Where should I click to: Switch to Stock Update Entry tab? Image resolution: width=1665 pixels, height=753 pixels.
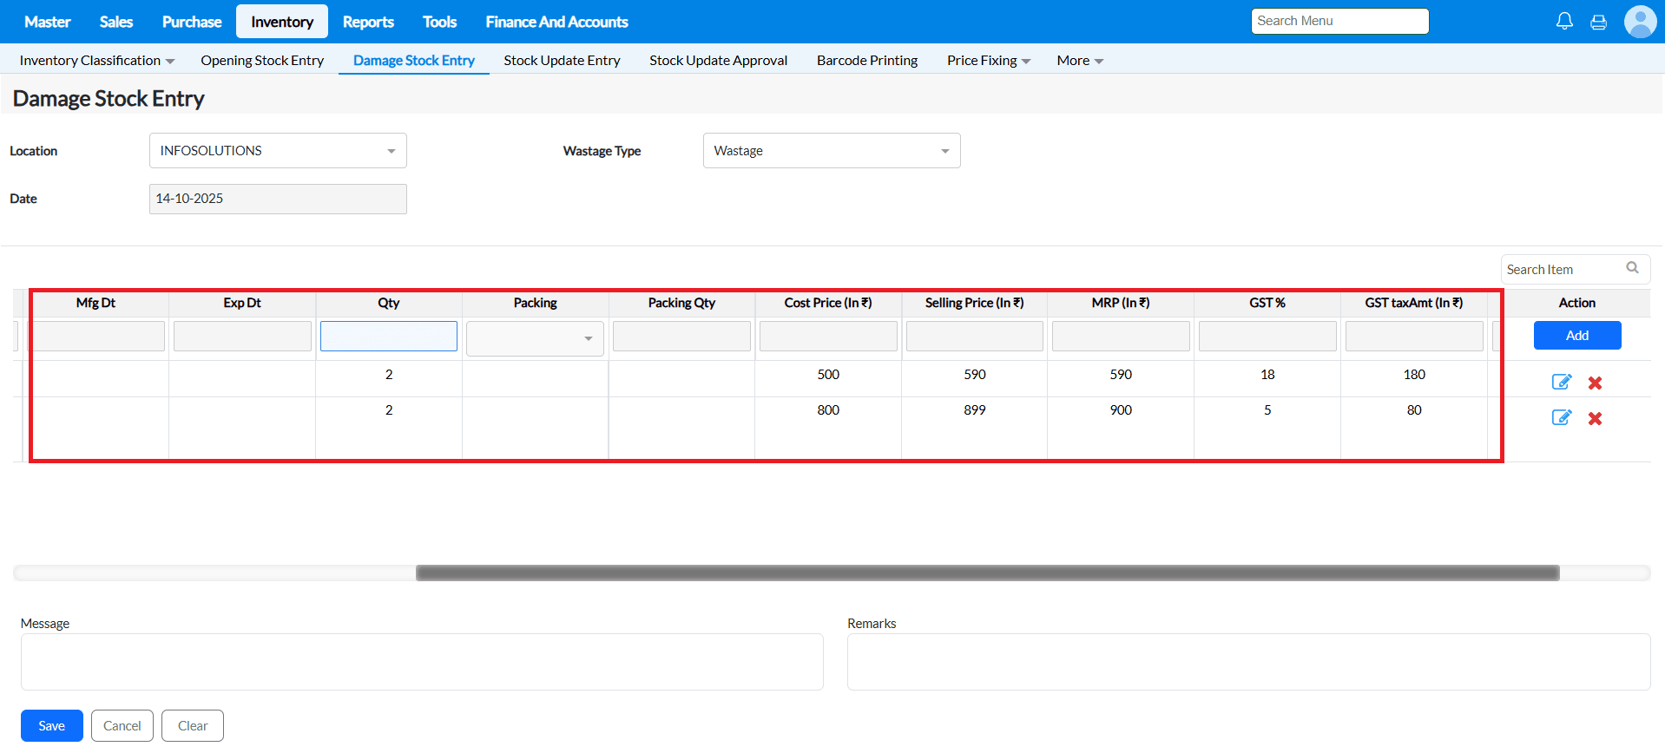point(562,61)
